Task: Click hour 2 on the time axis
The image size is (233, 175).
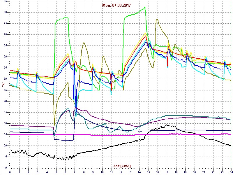Action: [x=28, y=172]
